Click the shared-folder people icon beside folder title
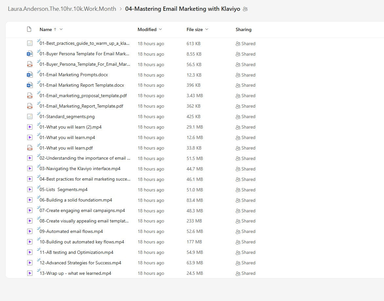This screenshot has width=384, height=301. point(245,9)
